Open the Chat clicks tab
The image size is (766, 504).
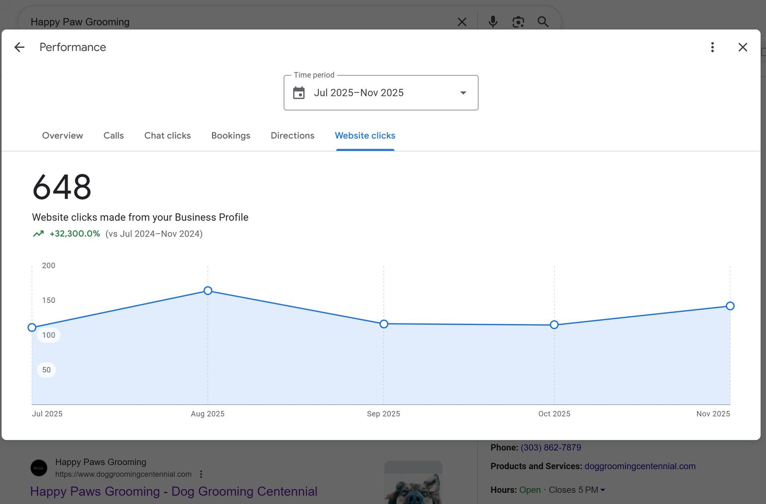[168, 136]
